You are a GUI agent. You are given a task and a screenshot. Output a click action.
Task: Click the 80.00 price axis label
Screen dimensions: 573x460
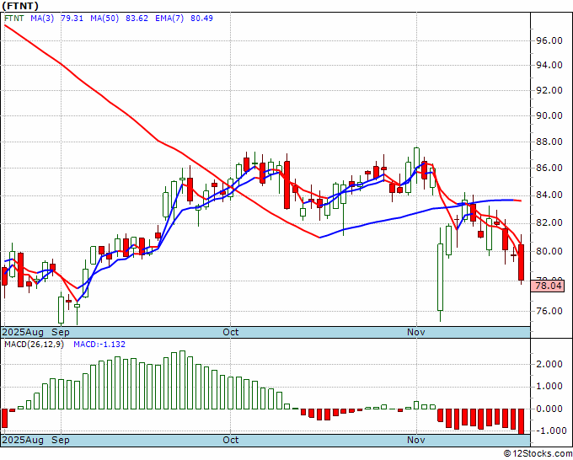click(549, 251)
